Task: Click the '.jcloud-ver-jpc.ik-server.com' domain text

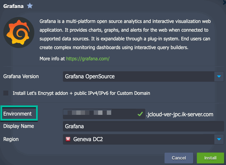Action: tap(180, 114)
